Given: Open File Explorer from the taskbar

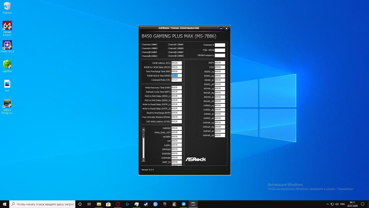Looking at the screenshot, I should 99,204.
